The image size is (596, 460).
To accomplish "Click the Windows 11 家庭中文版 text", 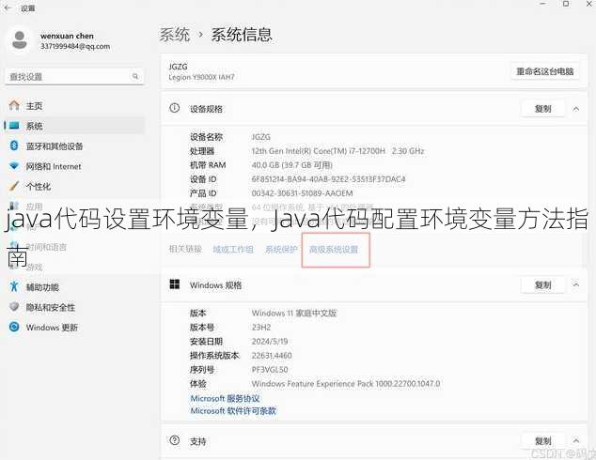I will click(294, 314).
